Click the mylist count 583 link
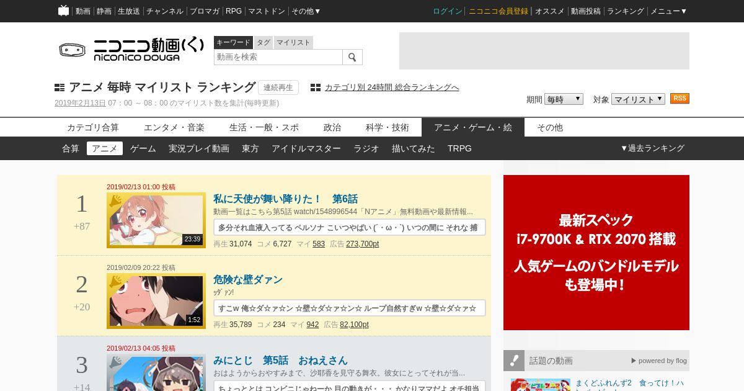This screenshot has height=391, width=744. pos(319,244)
